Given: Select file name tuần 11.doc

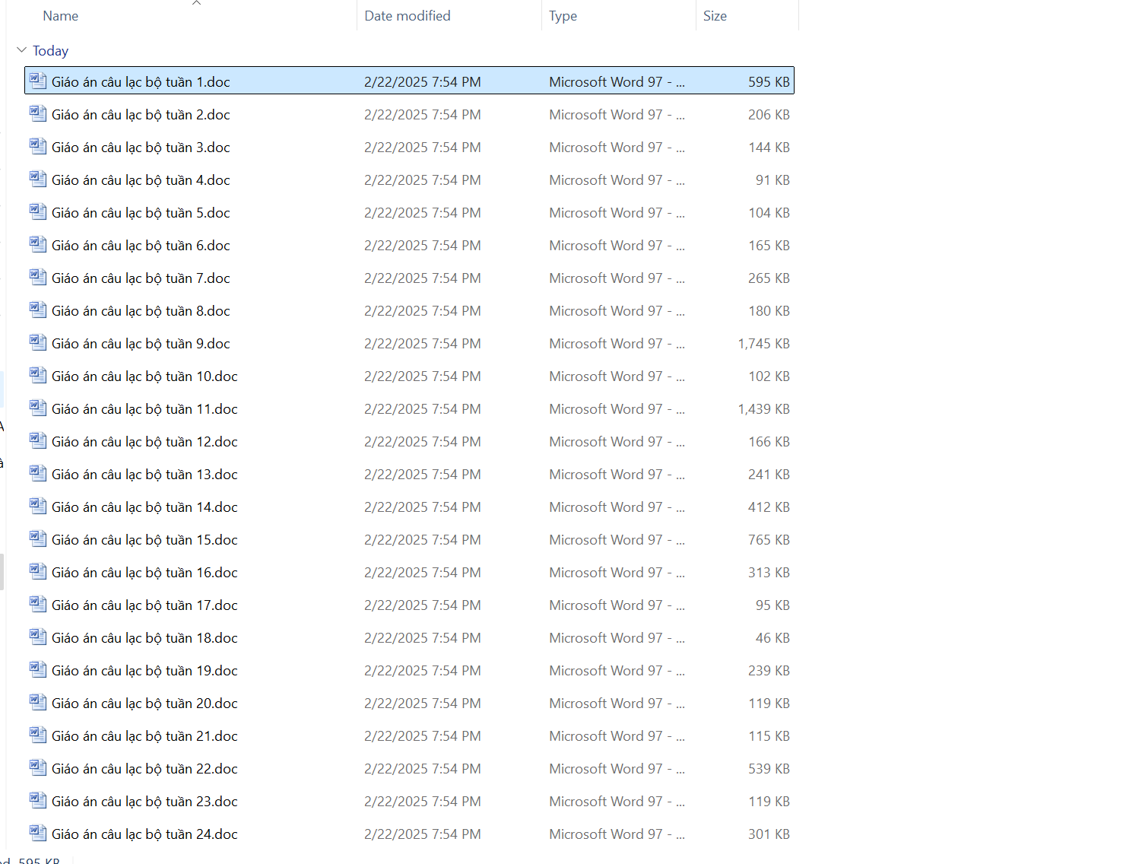Looking at the screenshot, I should tap(144, 409).
